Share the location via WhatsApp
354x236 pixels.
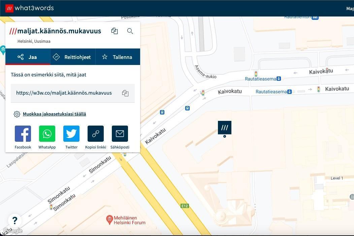[x=47, y=134]
